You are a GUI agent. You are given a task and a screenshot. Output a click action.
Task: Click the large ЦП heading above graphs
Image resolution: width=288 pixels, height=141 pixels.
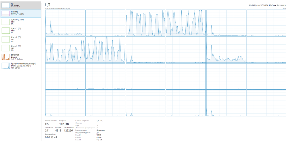48,5
